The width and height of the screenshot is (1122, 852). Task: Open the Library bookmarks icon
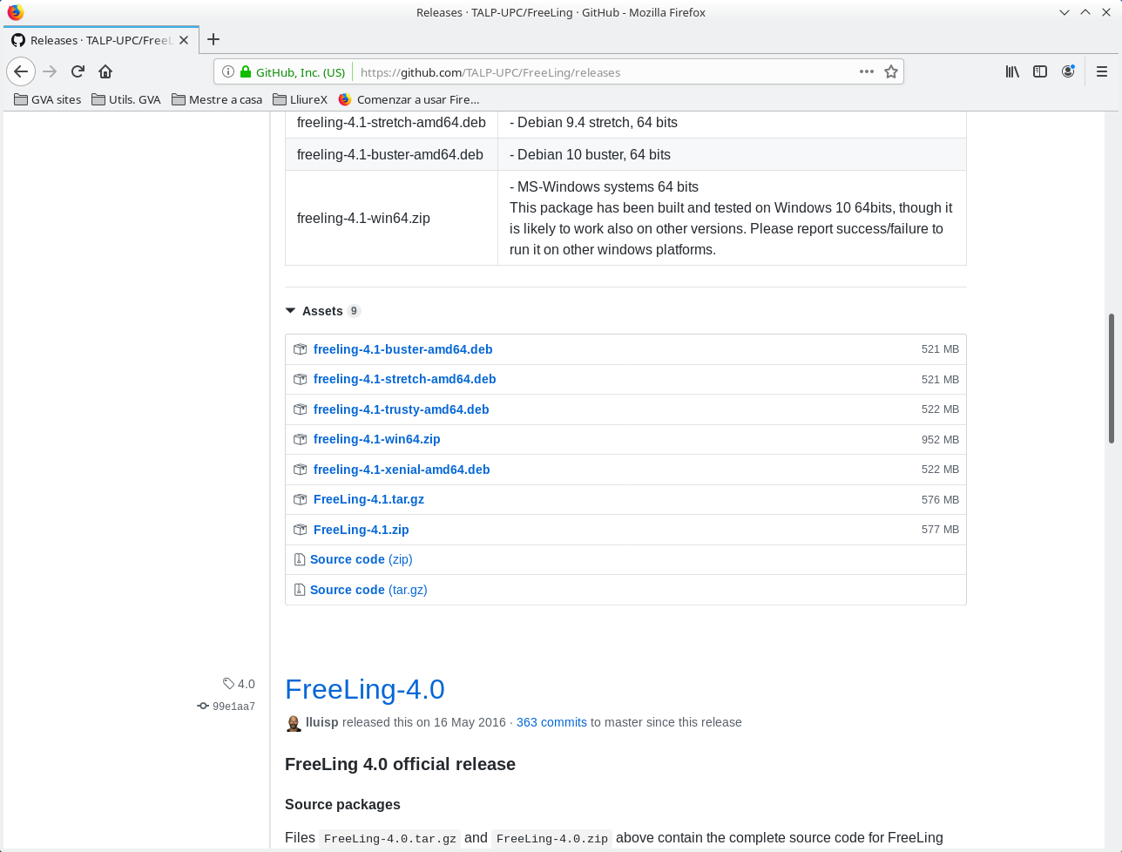point(1012,71)
